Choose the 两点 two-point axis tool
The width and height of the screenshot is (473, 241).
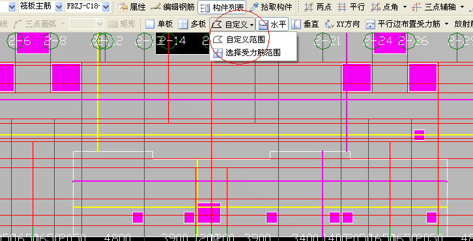[318, 7]
